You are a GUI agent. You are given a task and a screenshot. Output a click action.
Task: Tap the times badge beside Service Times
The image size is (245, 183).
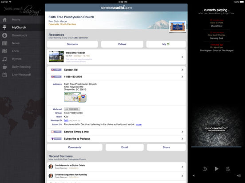(56, 132)
